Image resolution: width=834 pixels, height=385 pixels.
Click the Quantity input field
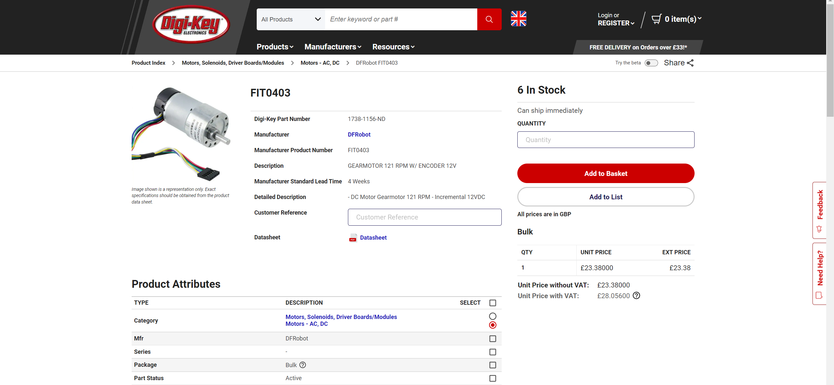(606, 139)
